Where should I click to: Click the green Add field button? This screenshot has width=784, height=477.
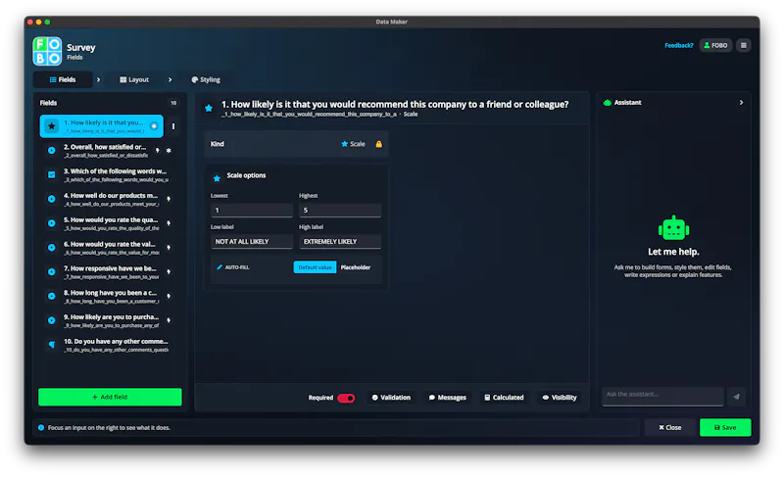tap(110, 397)
